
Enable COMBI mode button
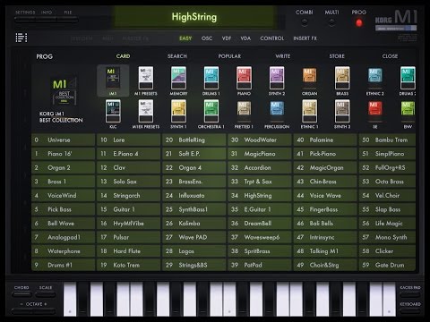point(305,22)
